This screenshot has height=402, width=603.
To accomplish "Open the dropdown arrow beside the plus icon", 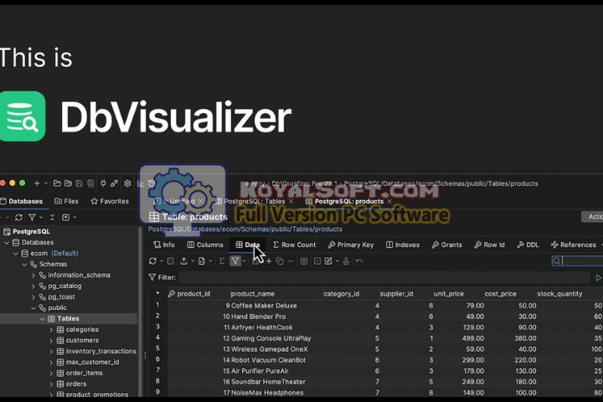I will [x=46, y=183].
